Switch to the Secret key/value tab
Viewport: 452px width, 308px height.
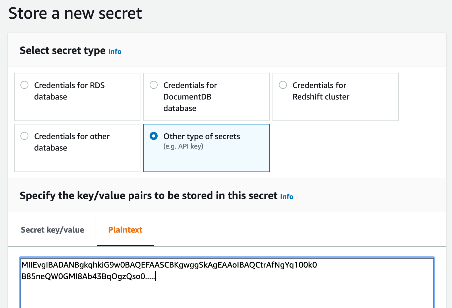tap(53, 230)
